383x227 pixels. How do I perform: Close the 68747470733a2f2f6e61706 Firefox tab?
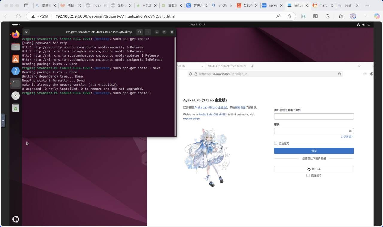coord(246,66)
